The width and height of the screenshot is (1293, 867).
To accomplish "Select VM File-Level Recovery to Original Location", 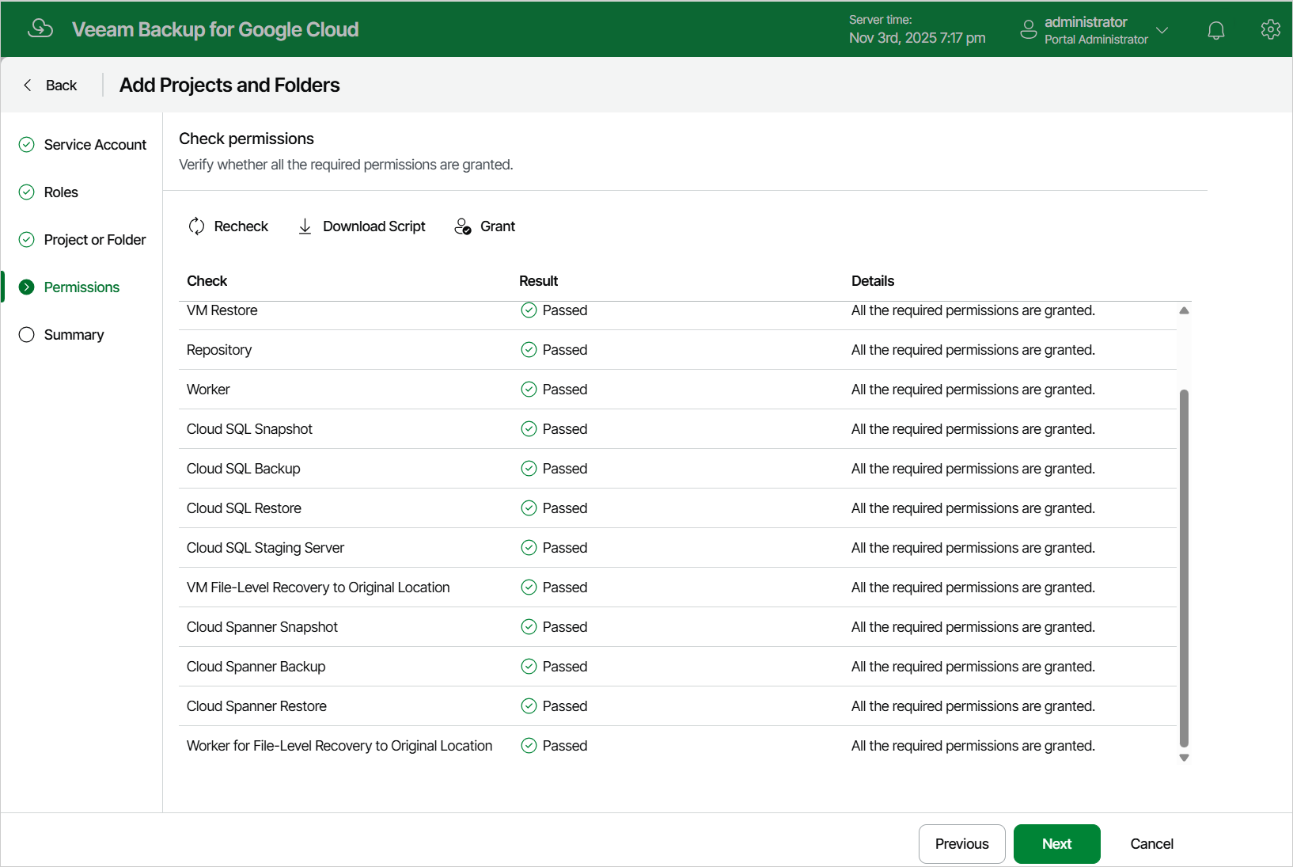I will 318,588.
